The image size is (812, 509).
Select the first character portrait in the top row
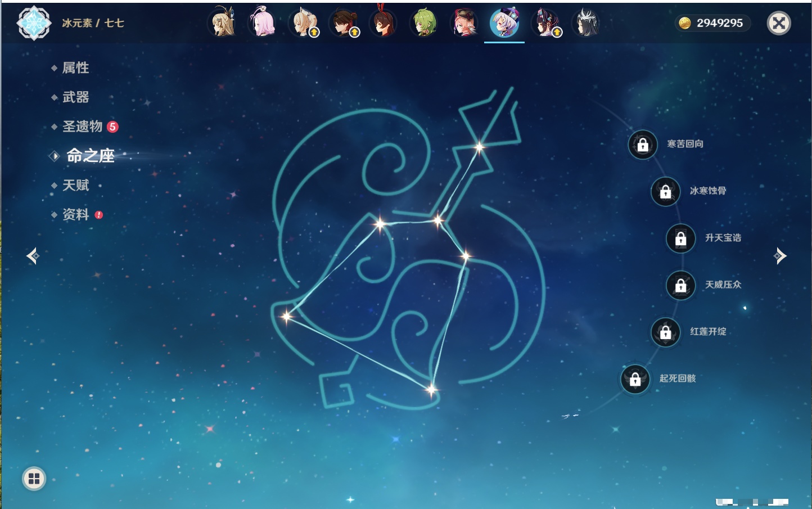click(x=223, y=23)
